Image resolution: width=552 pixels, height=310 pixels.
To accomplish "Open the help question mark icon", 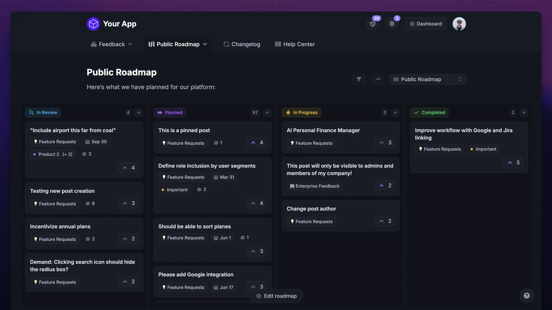I will 527,296.
